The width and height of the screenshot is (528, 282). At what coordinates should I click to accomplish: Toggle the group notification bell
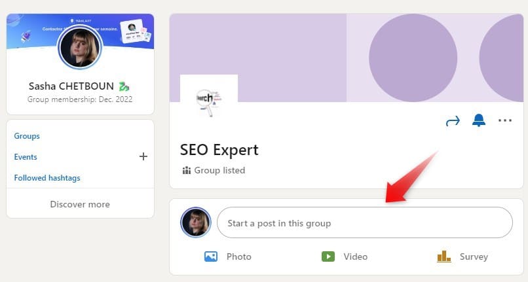[x=478, y=120]
